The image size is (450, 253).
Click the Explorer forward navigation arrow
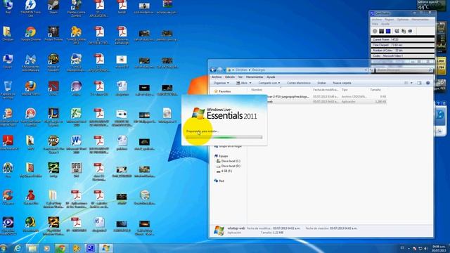(219, 70)
